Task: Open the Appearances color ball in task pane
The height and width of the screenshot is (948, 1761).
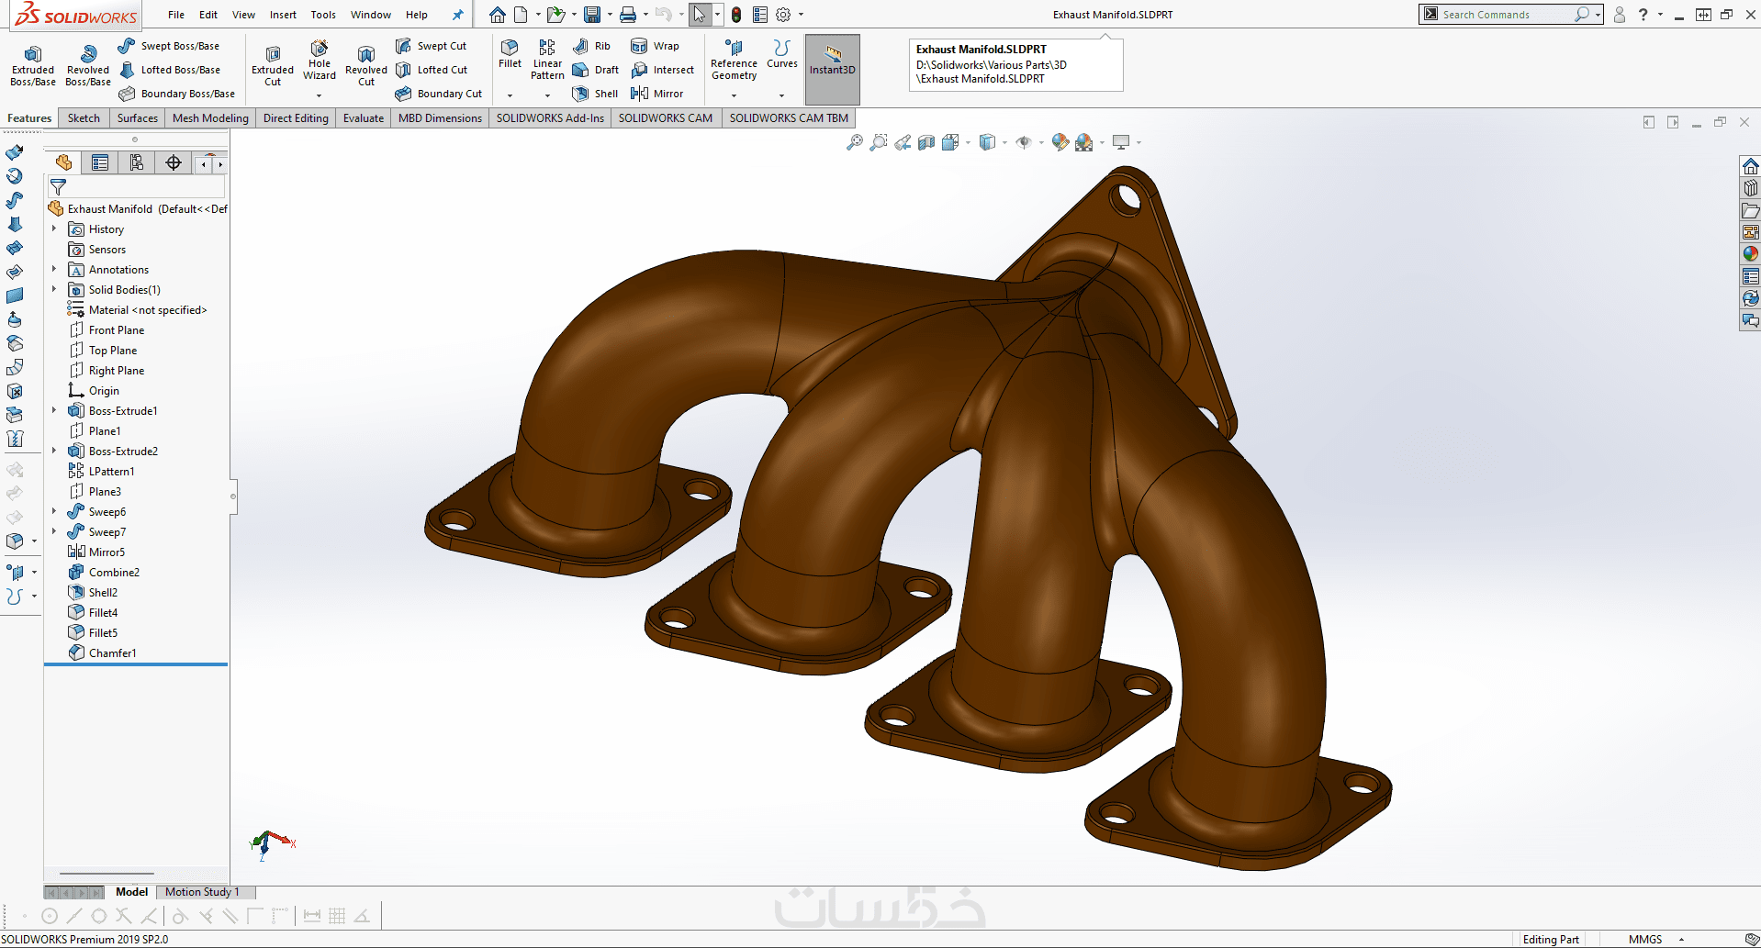Action: 1750,254
